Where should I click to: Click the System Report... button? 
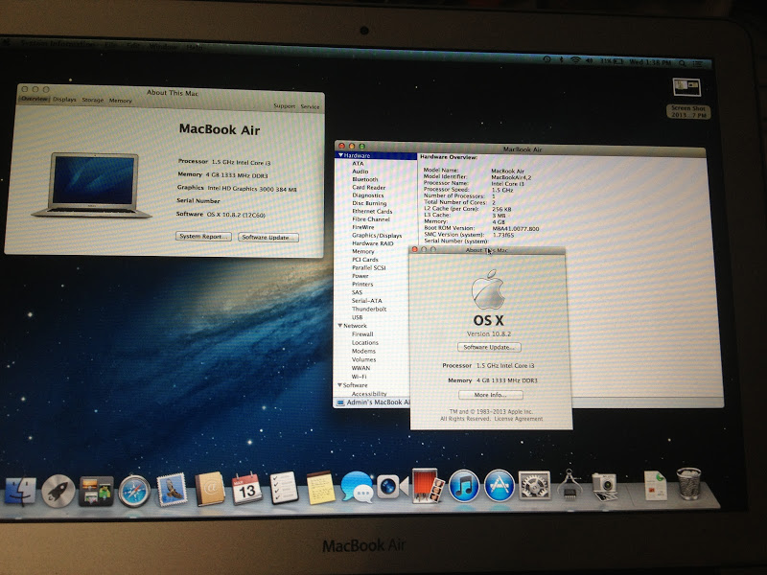pyautogui.click(x=203, y=236)
